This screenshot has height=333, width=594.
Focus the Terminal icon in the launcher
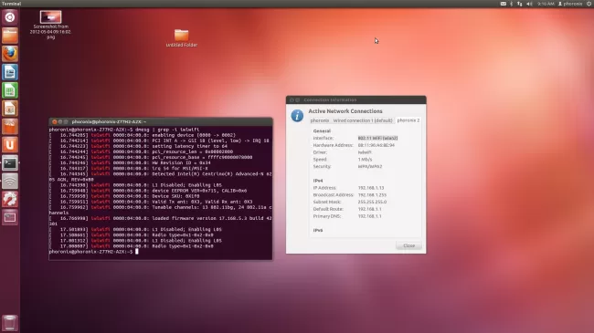click(10, 162)
